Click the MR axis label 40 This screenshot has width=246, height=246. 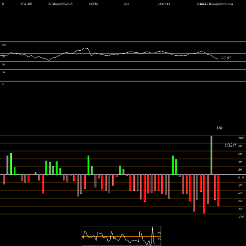pos(240,162)
